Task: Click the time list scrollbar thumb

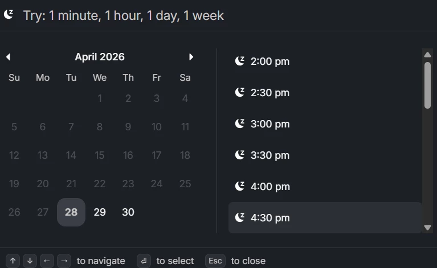Action: click(427, 85)
